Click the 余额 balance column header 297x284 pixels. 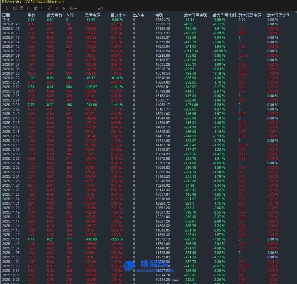pyautogui.click(x=159, y=15)
